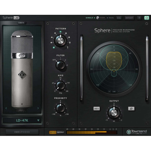Toggle the VIEW switch knob
This screenshot has height=151, width=151.
click(x=97, y=18)
